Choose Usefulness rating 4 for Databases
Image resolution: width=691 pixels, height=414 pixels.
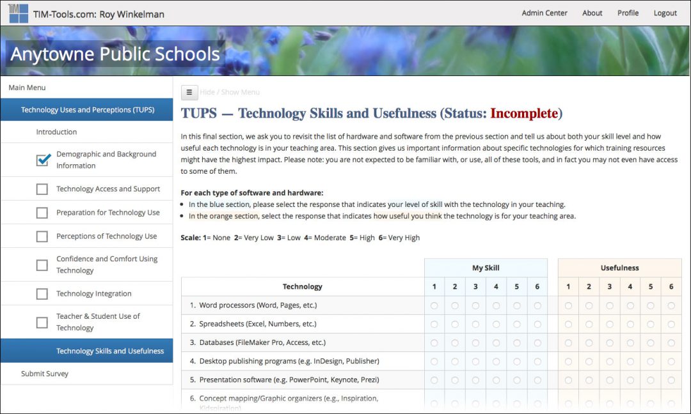(x=630, y=342)
